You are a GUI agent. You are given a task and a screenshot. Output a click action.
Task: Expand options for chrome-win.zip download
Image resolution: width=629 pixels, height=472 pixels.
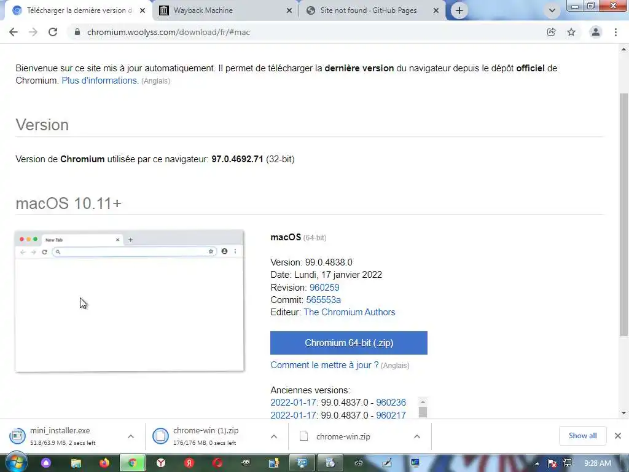click(x=417, y=436)
